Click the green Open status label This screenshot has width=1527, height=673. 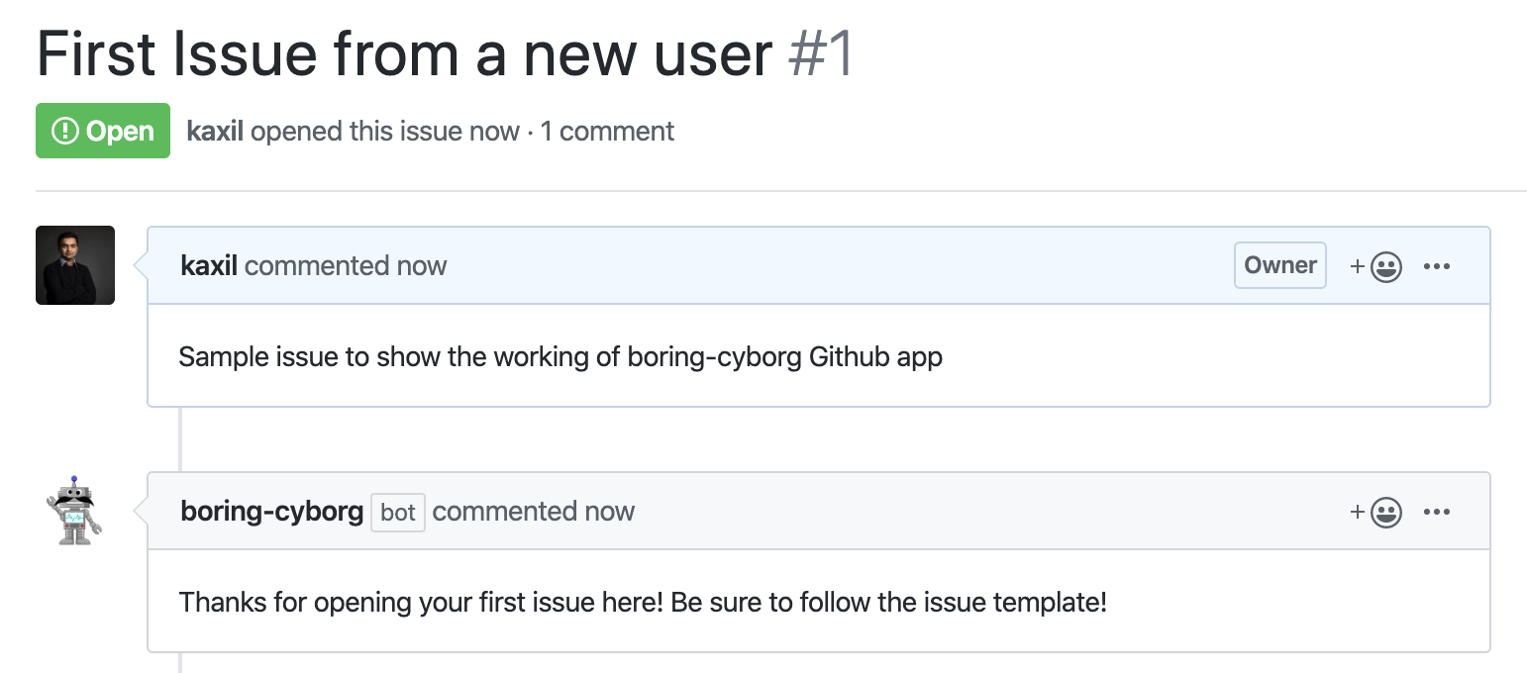click(x=103, y=132)
